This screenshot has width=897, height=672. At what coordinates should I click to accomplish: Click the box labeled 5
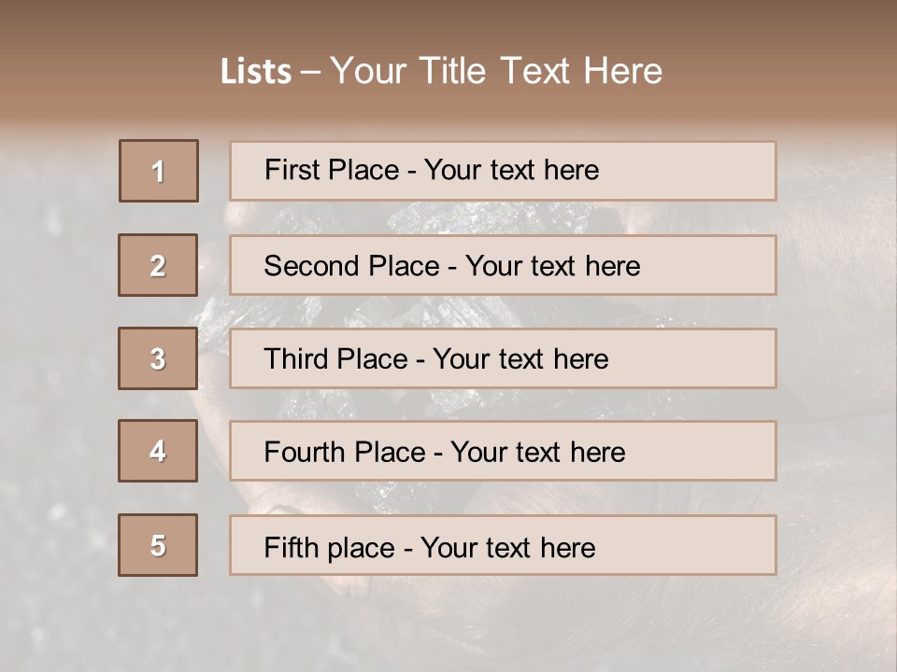[x=158, y=545]
